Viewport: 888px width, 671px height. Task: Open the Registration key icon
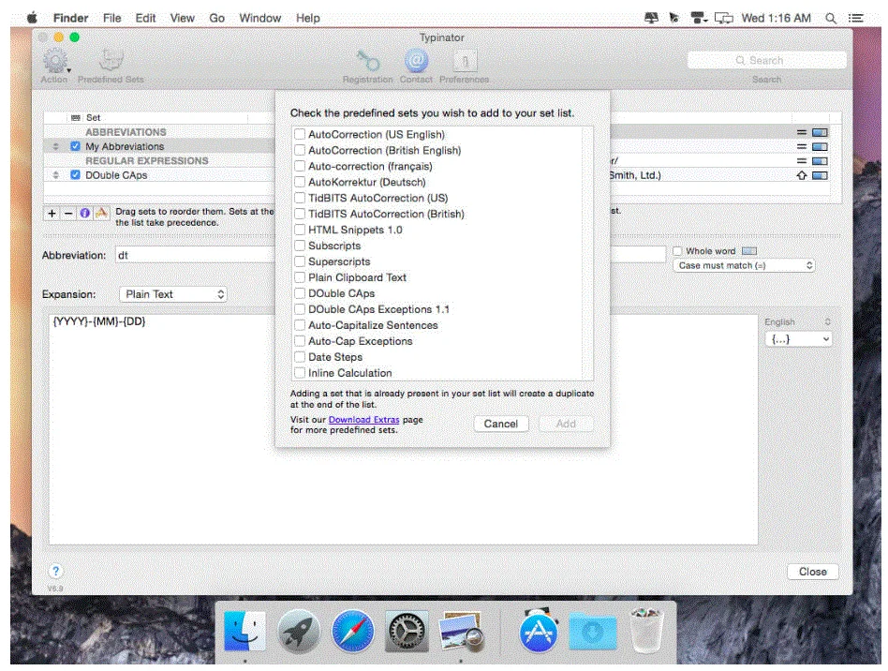[x=367, y=61]
